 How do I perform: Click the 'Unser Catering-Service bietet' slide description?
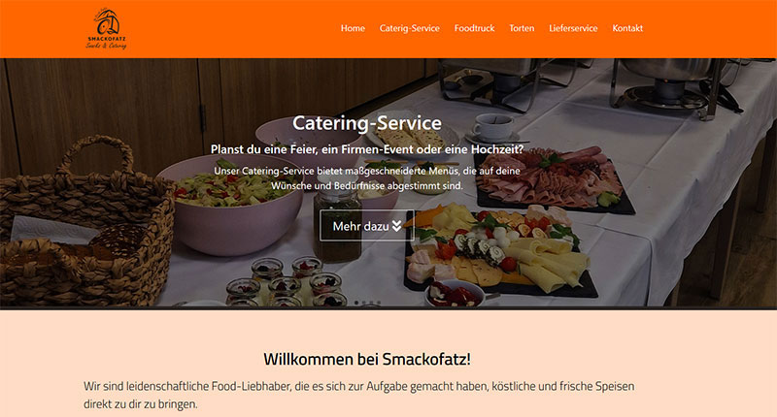click(367, 178)
